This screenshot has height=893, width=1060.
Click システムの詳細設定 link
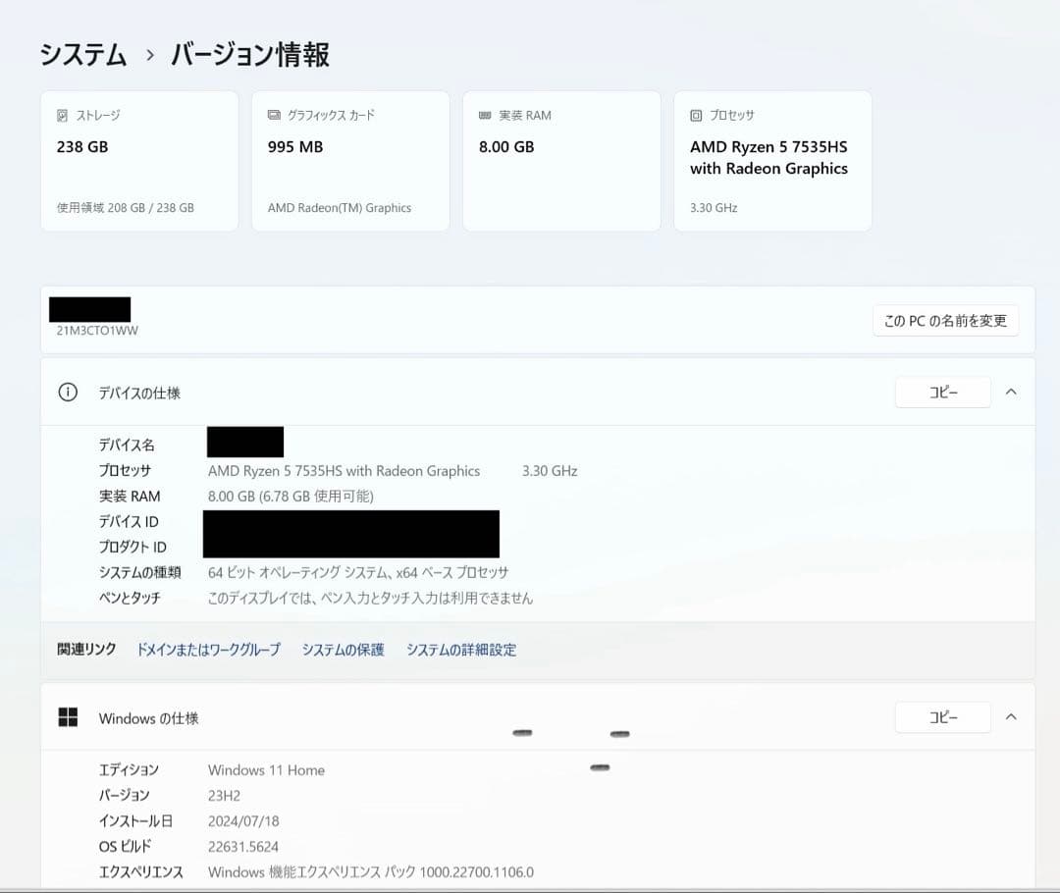click(x=461, y=649)
